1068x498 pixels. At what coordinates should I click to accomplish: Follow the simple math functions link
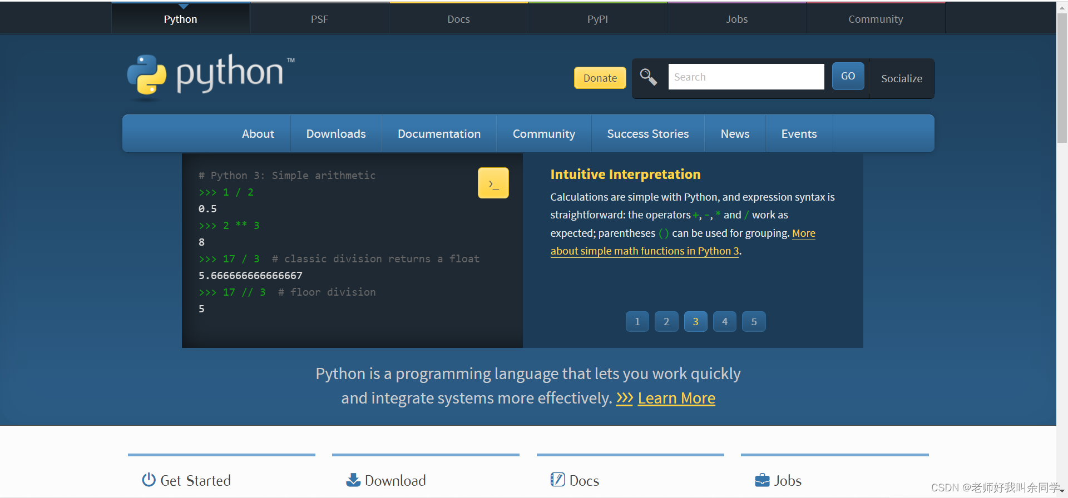[x=645, y=251]
